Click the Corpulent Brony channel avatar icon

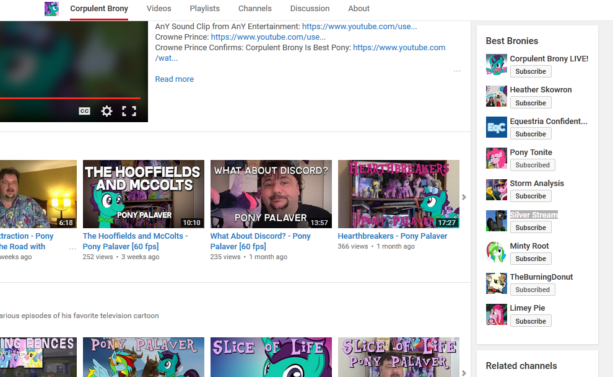[x=51, y=9]
